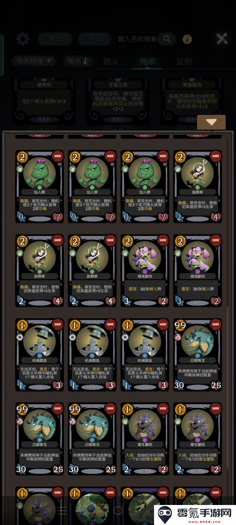Remove first 仙人掌 card with minus icon
Screen dimensions: 236x525
[x=58, y=156]
